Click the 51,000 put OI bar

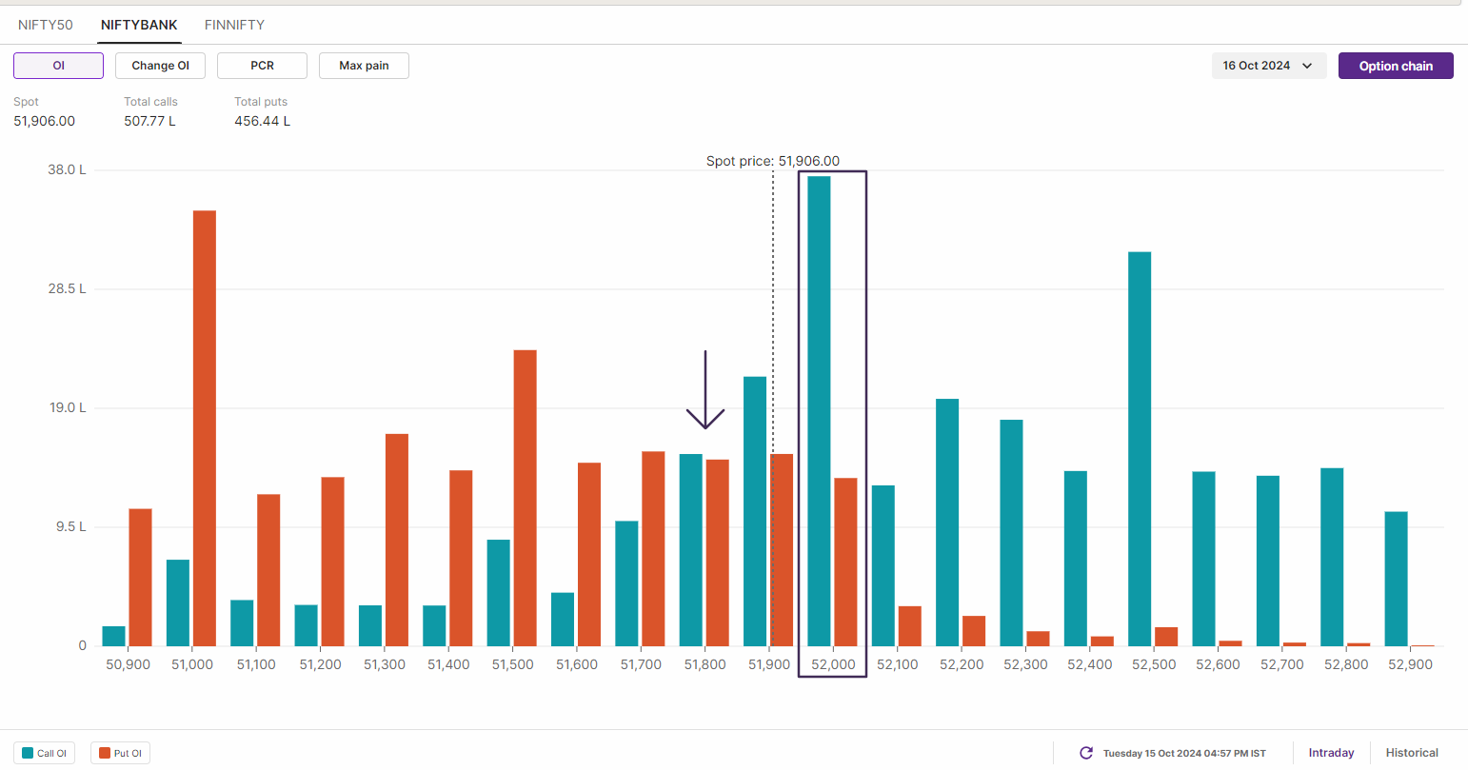[205, 428]
